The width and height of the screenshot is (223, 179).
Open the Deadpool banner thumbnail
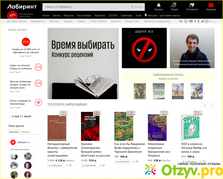coord(144,48)
